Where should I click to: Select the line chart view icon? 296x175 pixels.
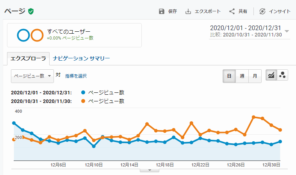coord(271,75)
